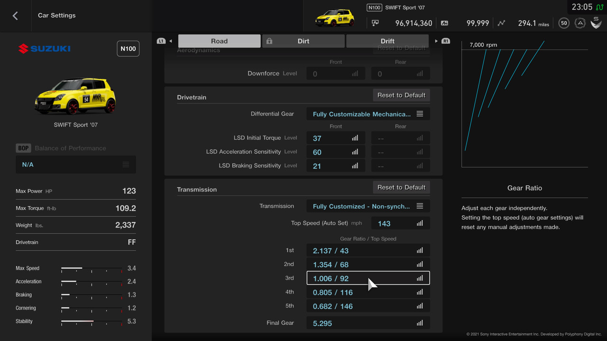This screenshot has height=341, width=607.
Task: Click bars icon on 2nd gear row
Action: click(x=420, y=264)
